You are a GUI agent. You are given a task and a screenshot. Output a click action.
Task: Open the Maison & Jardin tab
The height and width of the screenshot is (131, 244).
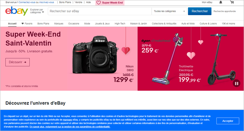[138, 24]
